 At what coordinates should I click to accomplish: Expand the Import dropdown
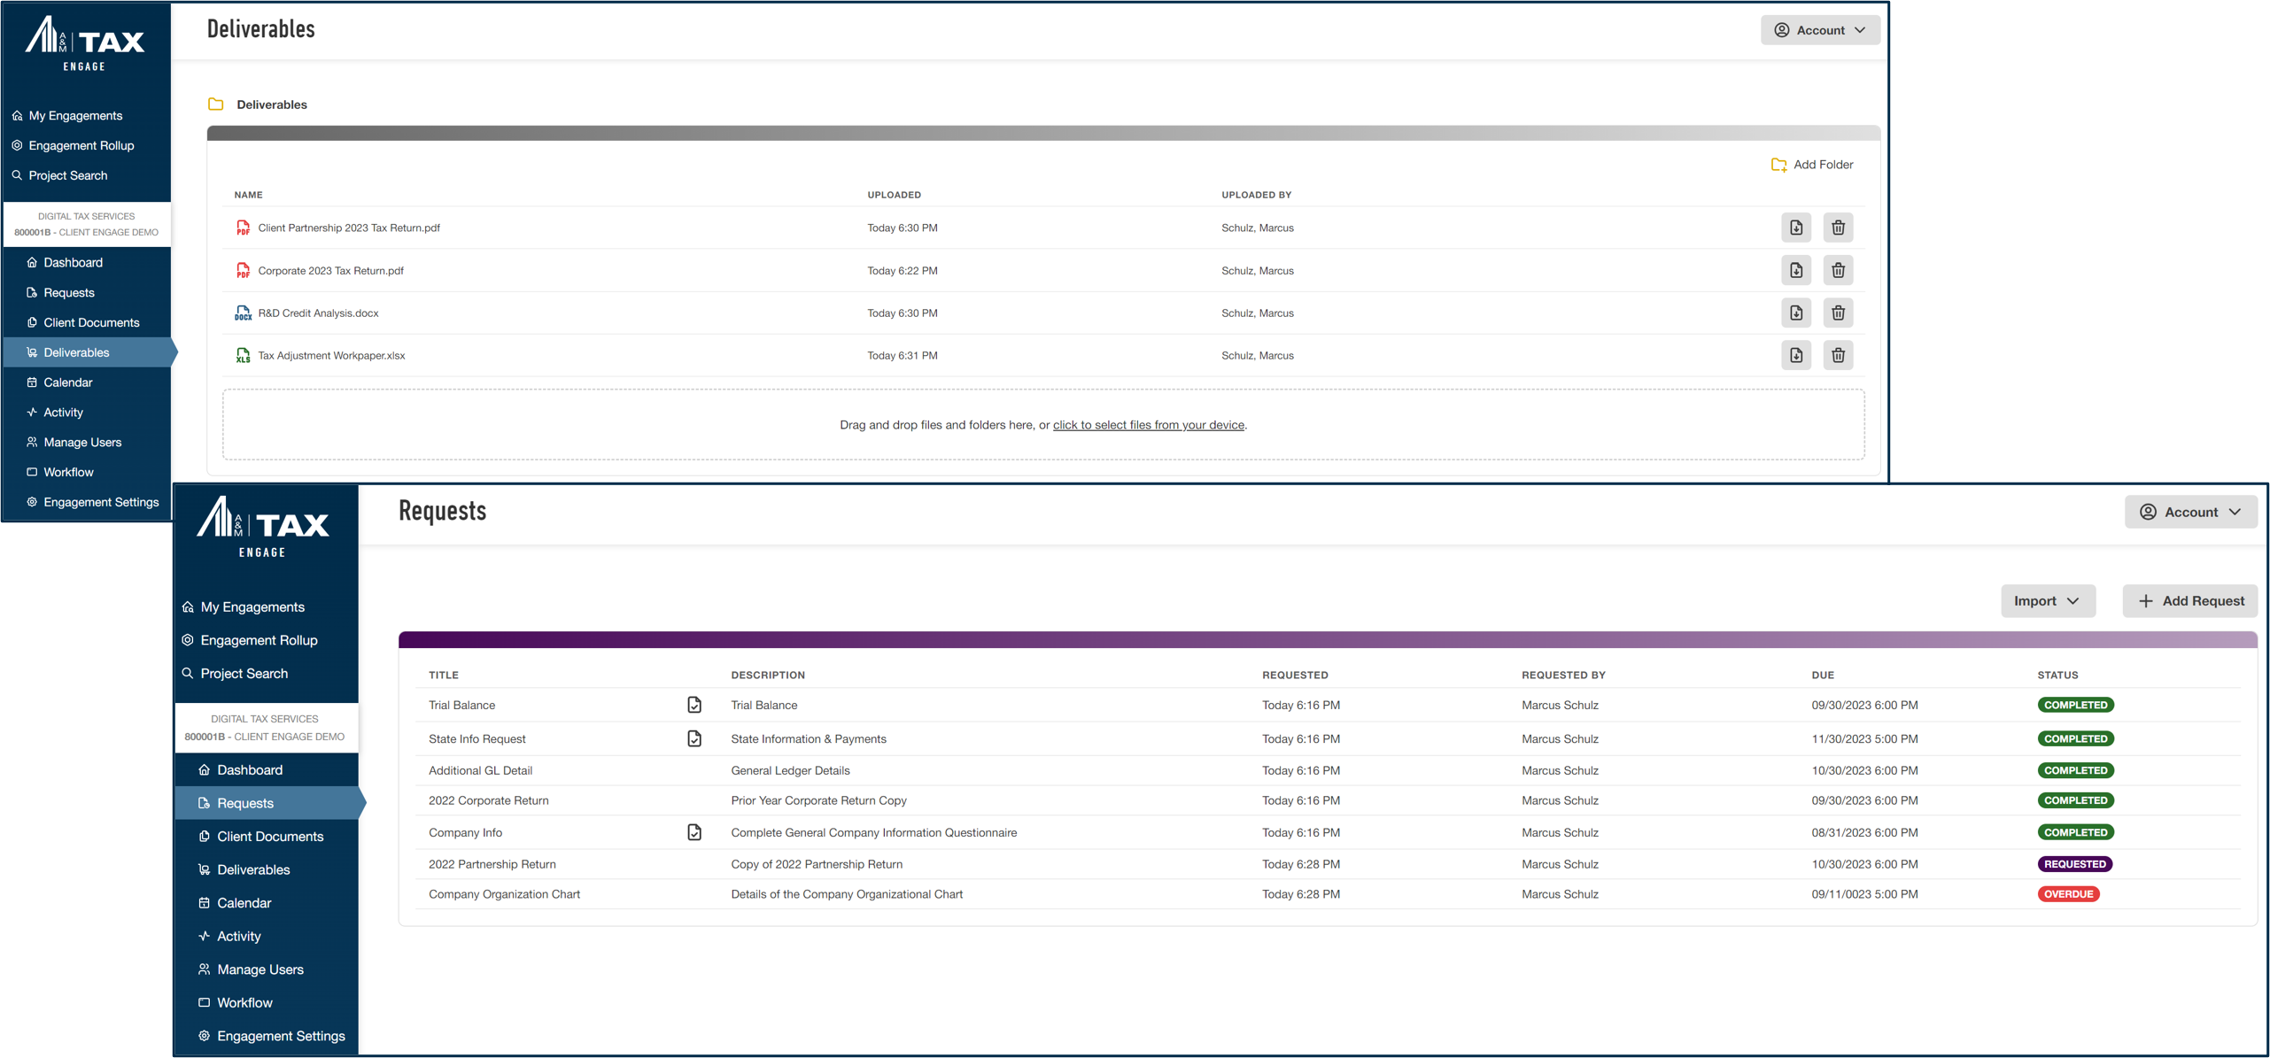tap(2048, 600)
